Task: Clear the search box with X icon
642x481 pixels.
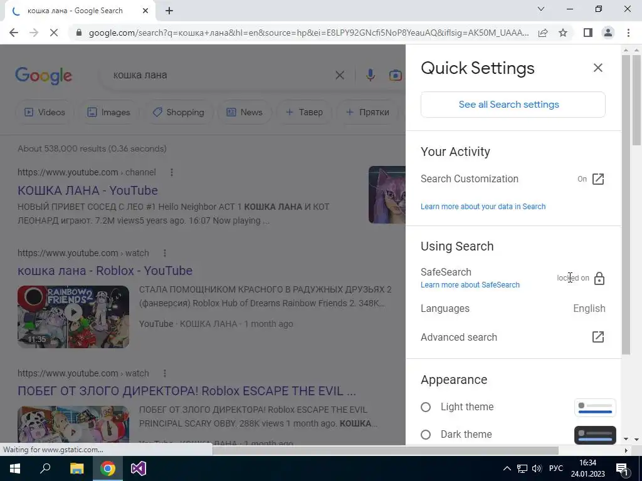Action: pos(339,75)
